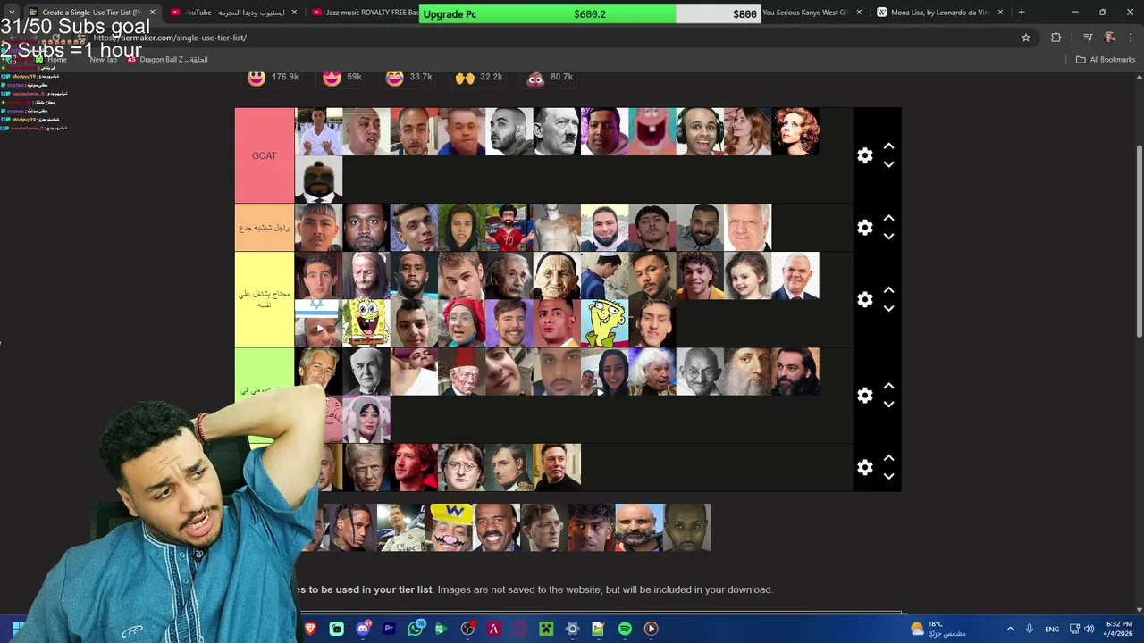The width and height of the screenshot is (1144, 643).
Task: Open settings gear for the GOAT tier row
Action: 864,155
